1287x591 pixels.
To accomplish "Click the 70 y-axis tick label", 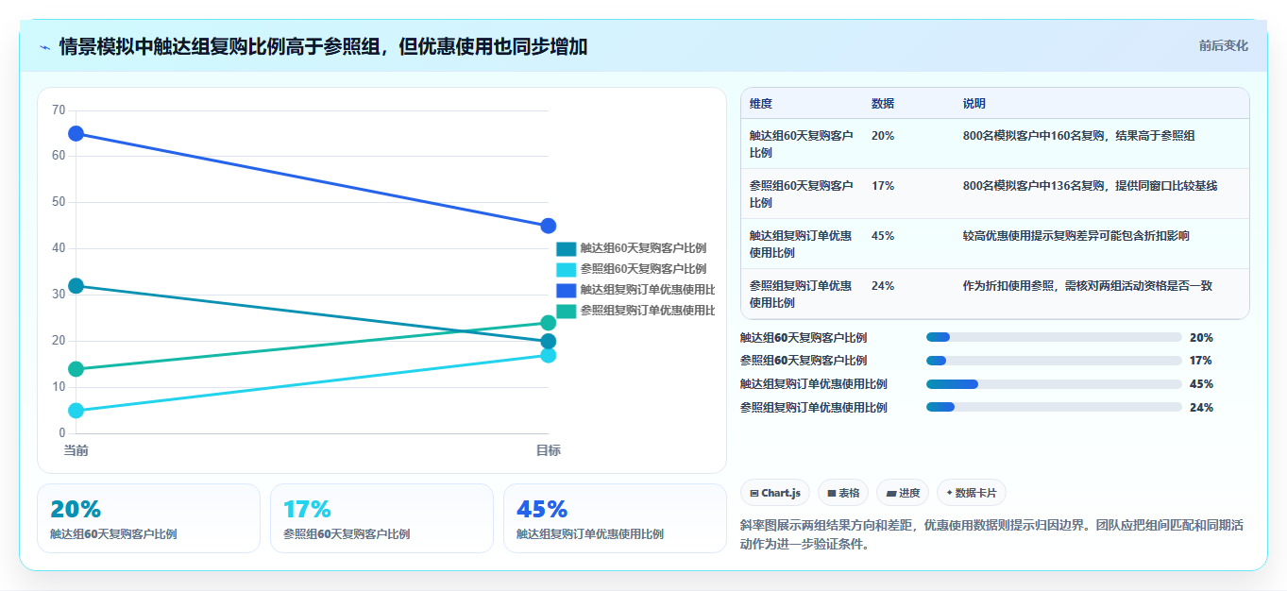I will coord(59,110).
